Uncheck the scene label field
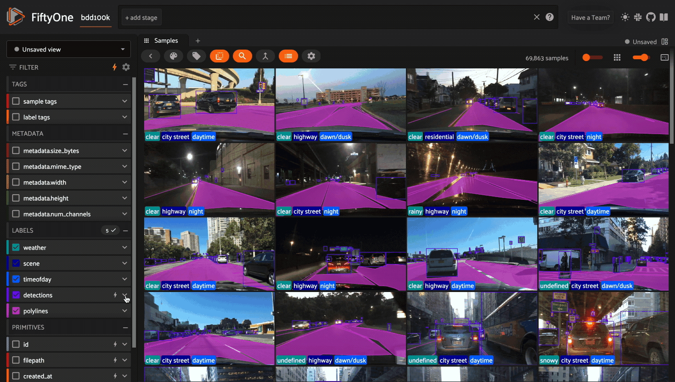This screenshot has width=675, height=382. tap(16, 263)
